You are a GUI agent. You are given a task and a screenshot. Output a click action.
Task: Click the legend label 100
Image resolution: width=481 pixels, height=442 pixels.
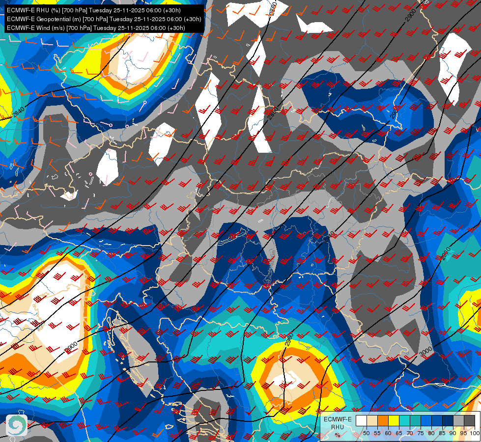click(x=475, y=433)
